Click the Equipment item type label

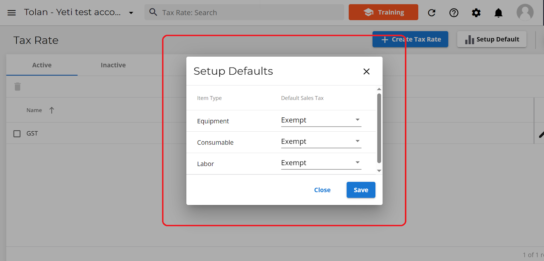pos(213,121)
